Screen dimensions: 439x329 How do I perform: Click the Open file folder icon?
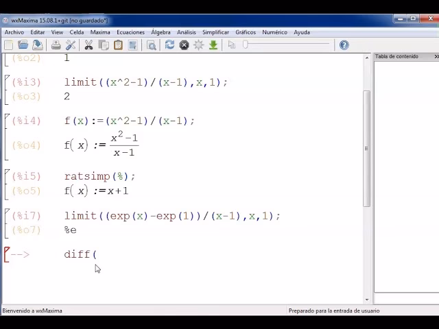coord(23,45)
